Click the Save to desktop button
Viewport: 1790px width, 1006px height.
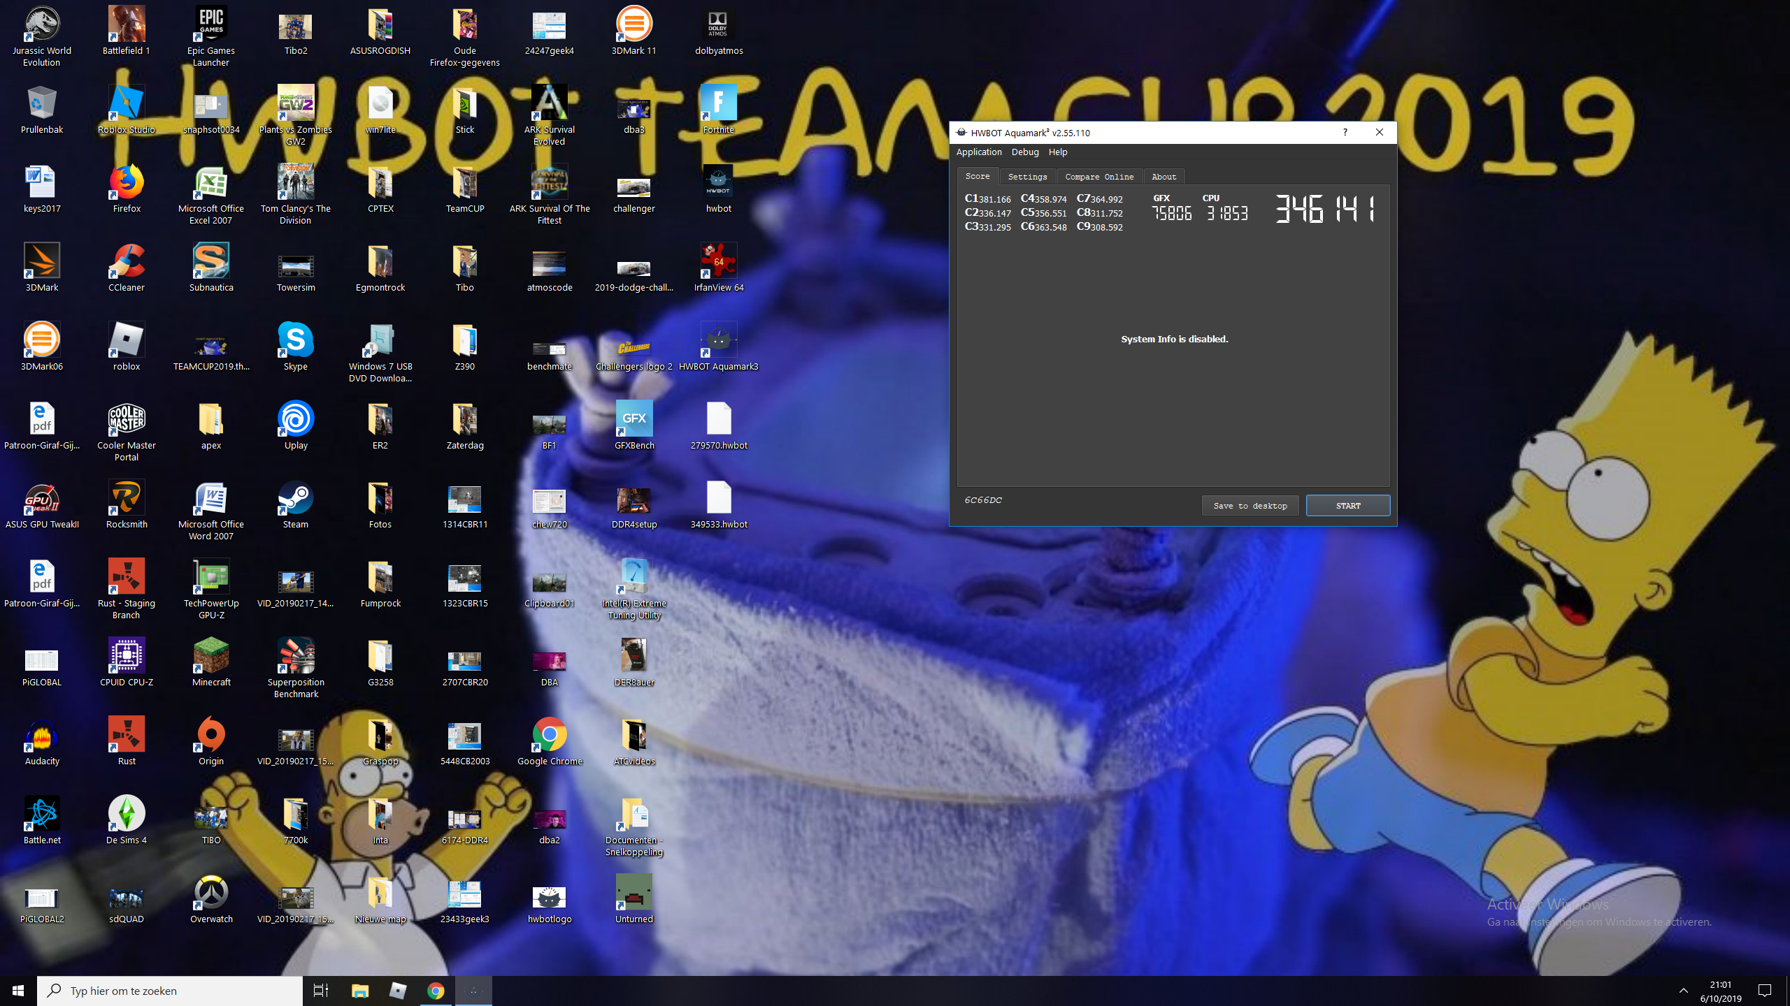click(1250, 506)
